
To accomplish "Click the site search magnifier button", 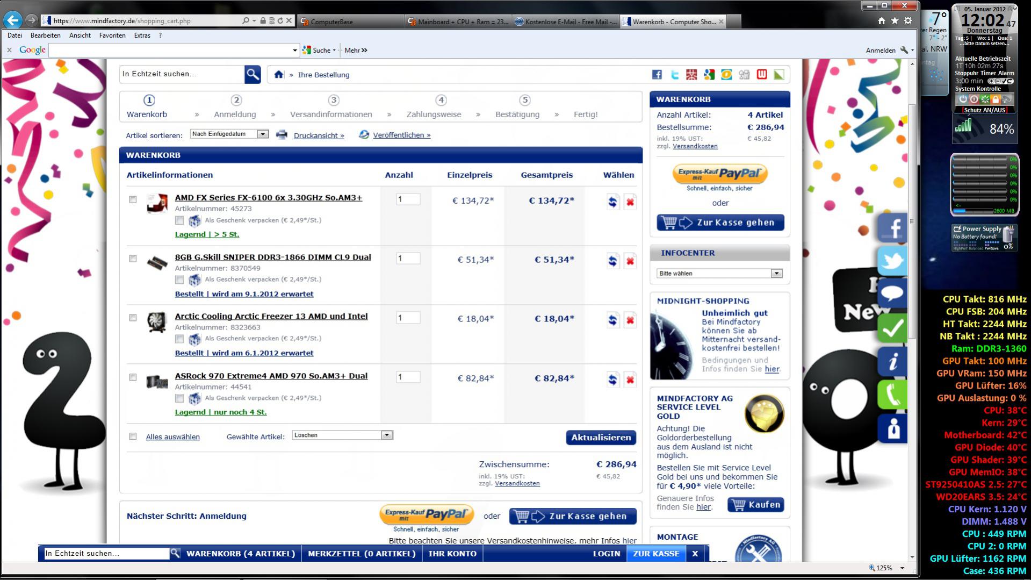I will click(253, 74).
